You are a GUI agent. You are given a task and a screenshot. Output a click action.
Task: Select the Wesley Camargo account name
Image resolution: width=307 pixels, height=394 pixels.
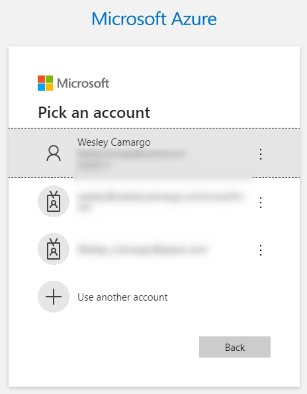(x=114, y=142)
